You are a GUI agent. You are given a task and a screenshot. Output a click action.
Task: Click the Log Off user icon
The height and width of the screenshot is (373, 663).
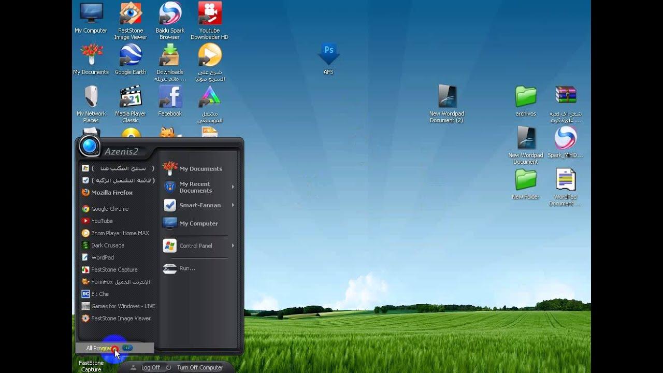[x=133, y=367]
